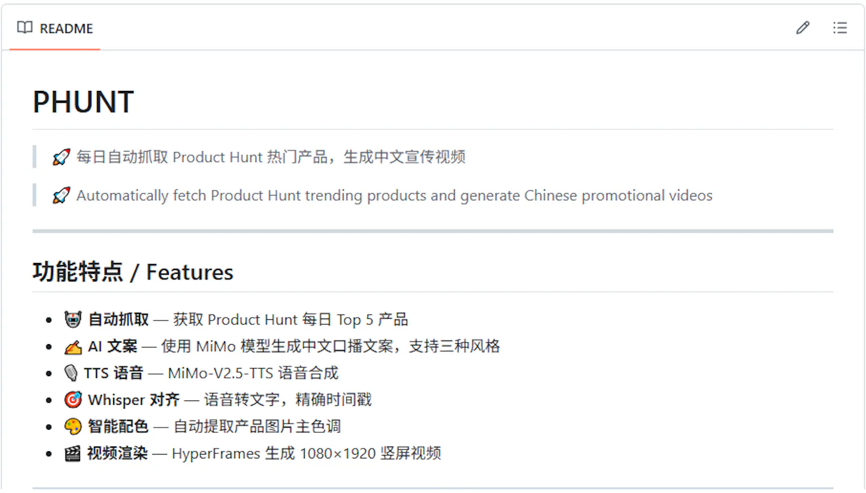The height and width of the screenshot is (493, 866).
Task: Click the Product Hunt 每日 Top 5 产品 text
Action: [291, 319]
